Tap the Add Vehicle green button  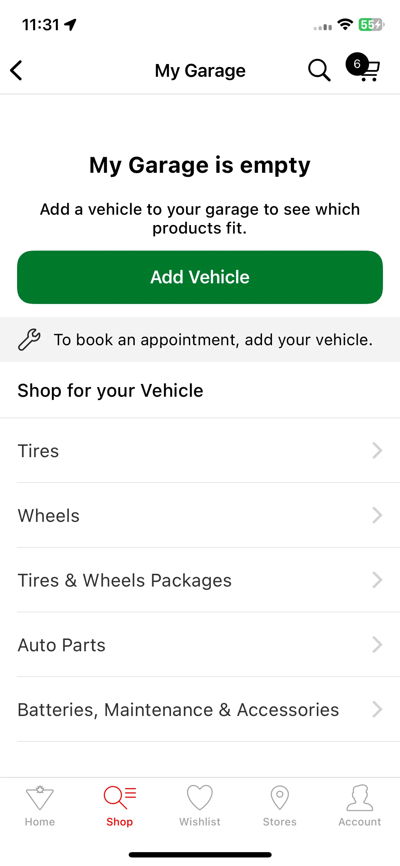[200, 277]
